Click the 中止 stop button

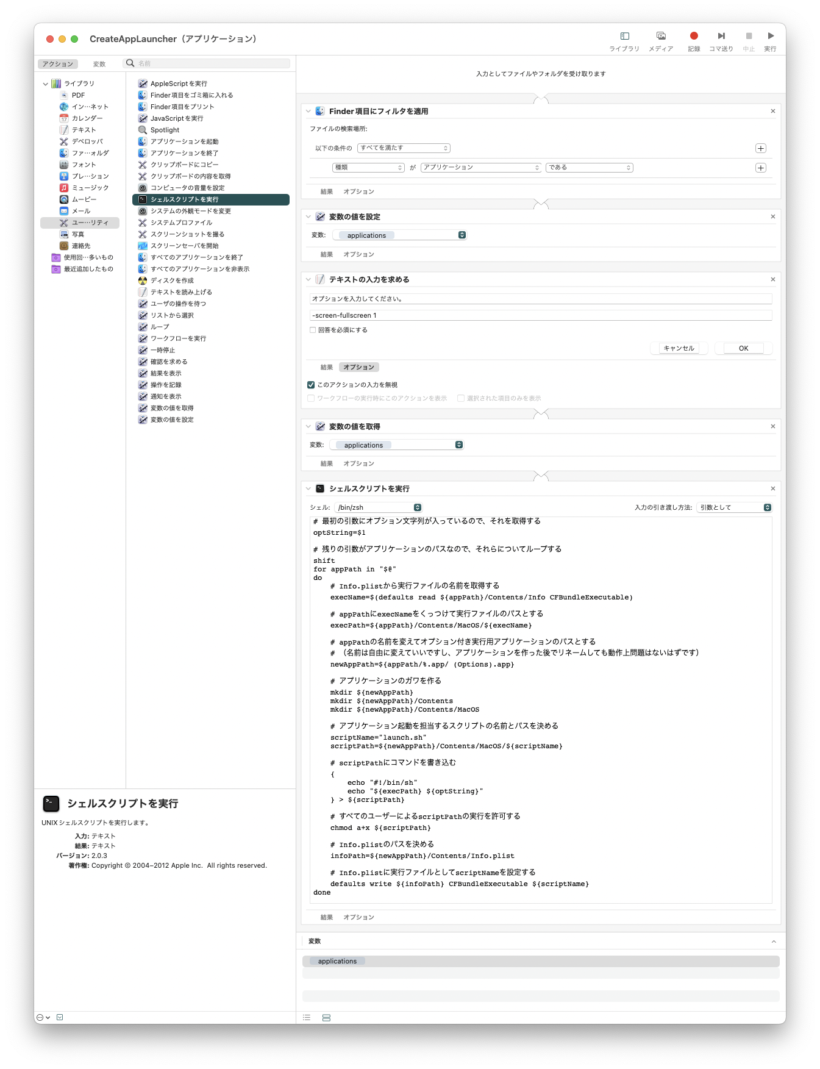(749, 36)
